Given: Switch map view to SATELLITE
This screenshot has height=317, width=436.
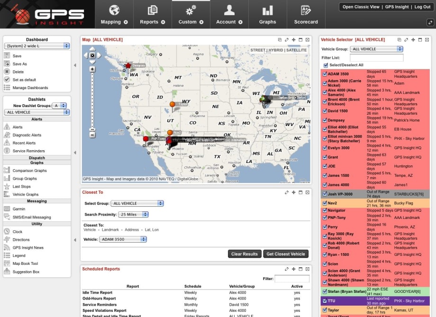Looking at the screenshot, I should pos(297,50).
